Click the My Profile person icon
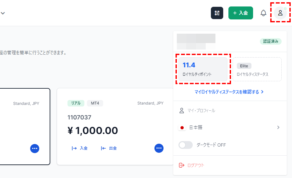292x178 pixels. 182,111
